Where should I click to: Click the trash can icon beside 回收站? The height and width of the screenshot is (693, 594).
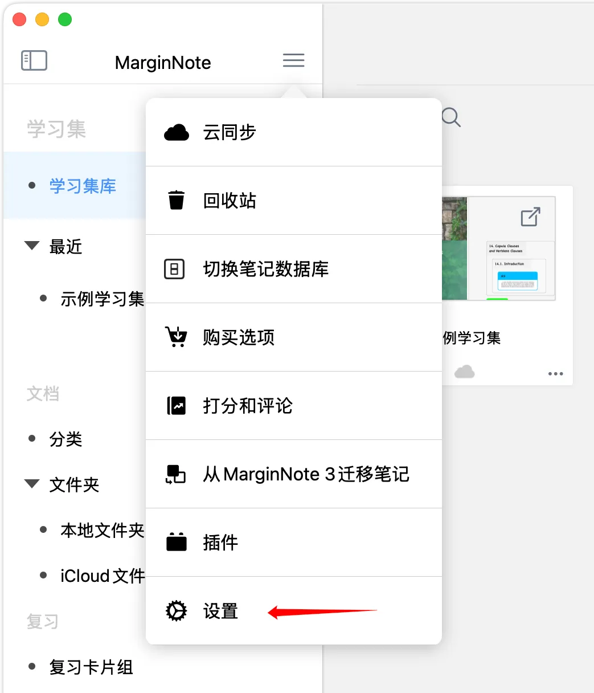click(177, 201)
